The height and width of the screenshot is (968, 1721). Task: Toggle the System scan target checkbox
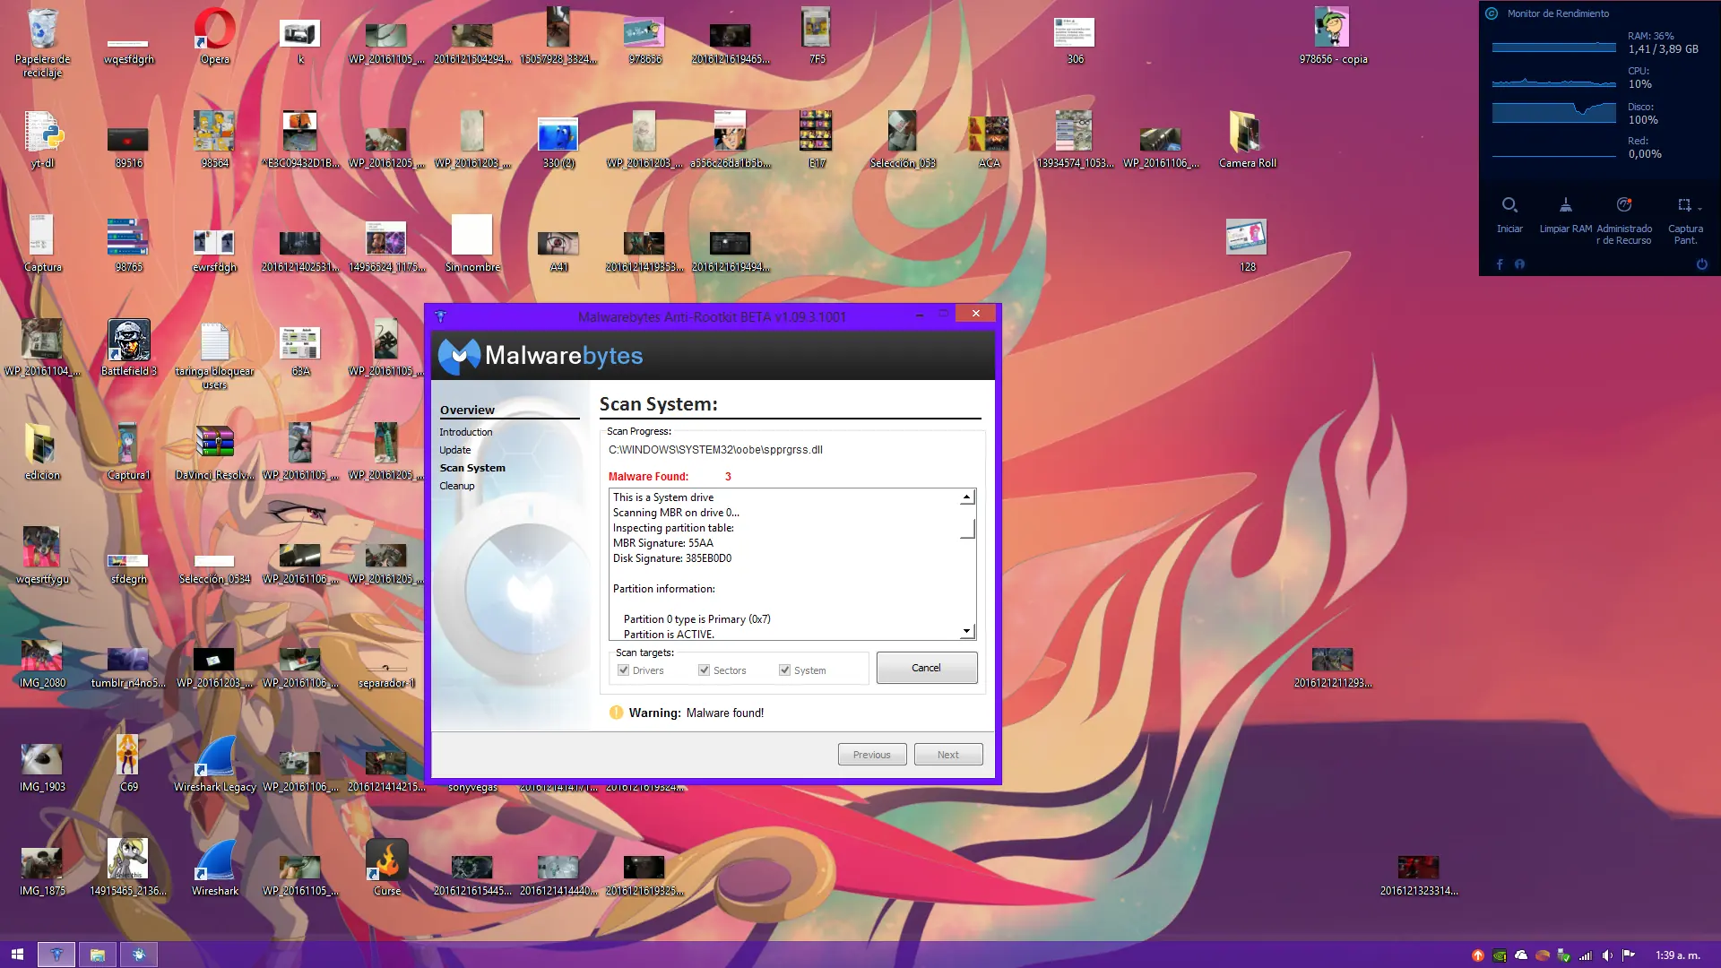784,670
